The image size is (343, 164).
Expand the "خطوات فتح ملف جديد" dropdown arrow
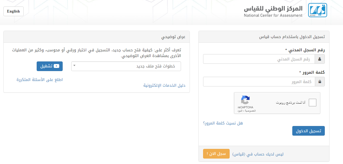74,66
